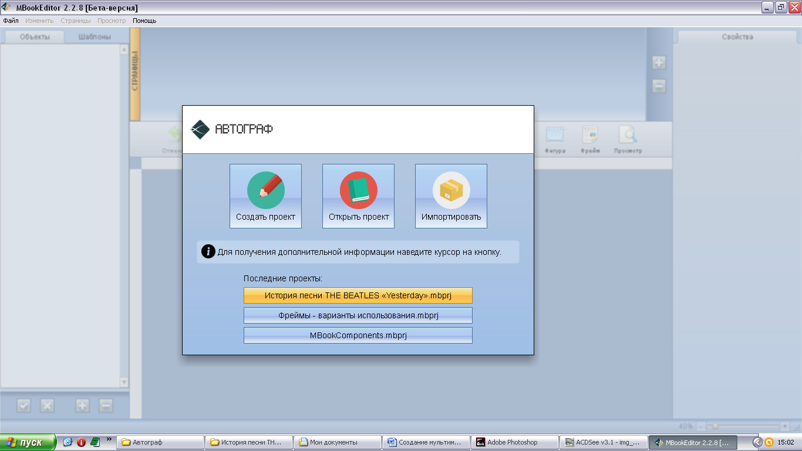
Task: Open the Файл menu
Action: [11, 21]
